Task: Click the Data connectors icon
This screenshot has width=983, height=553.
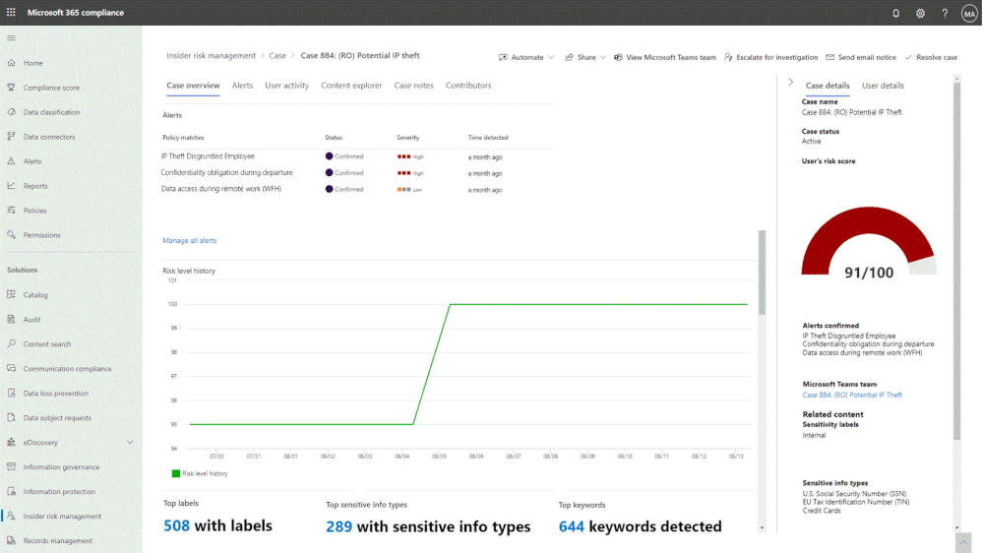Action: pos(11,136)
